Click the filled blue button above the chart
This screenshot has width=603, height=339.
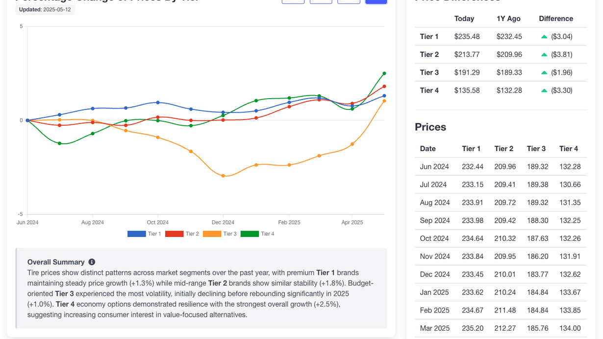pyautogui.click(x=376, y=1)
